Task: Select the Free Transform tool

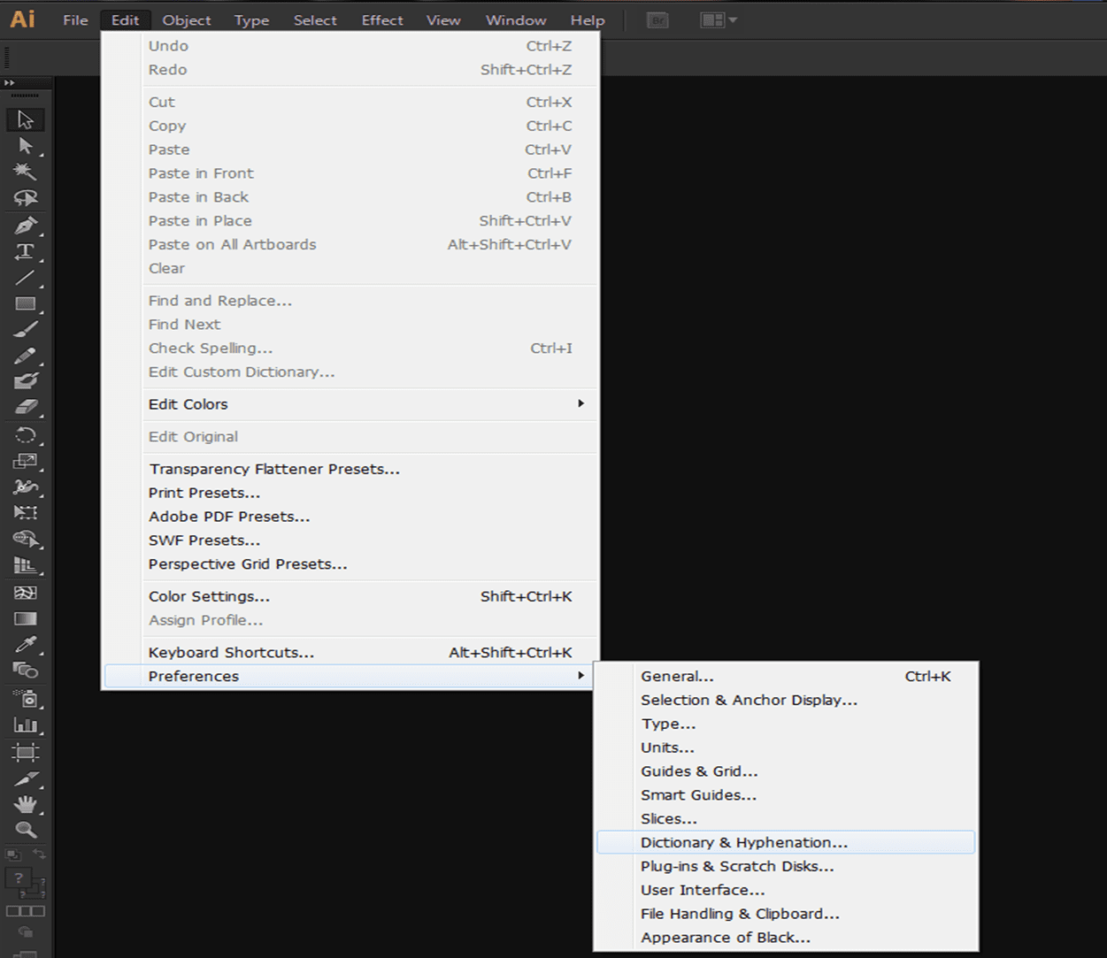Action: pos(26,512)
